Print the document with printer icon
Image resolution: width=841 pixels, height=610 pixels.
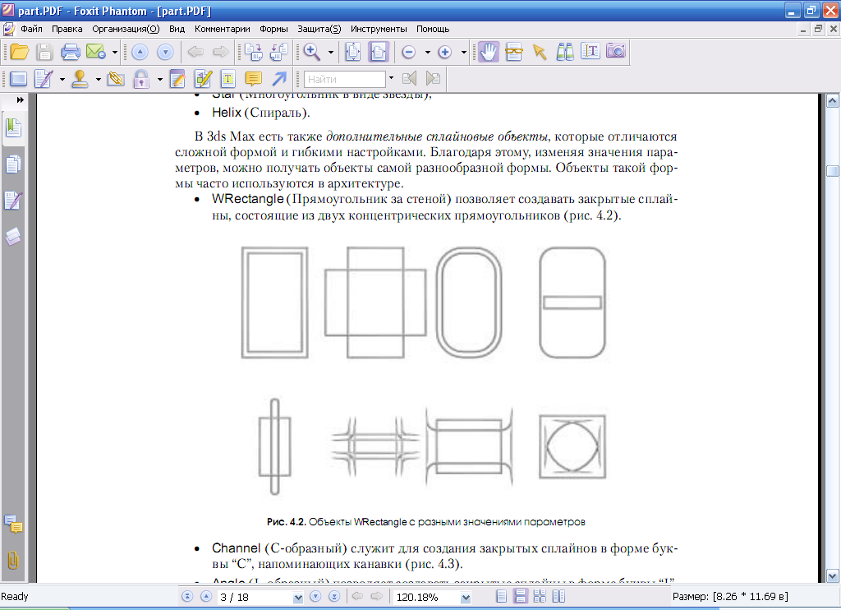pos(71,52)
